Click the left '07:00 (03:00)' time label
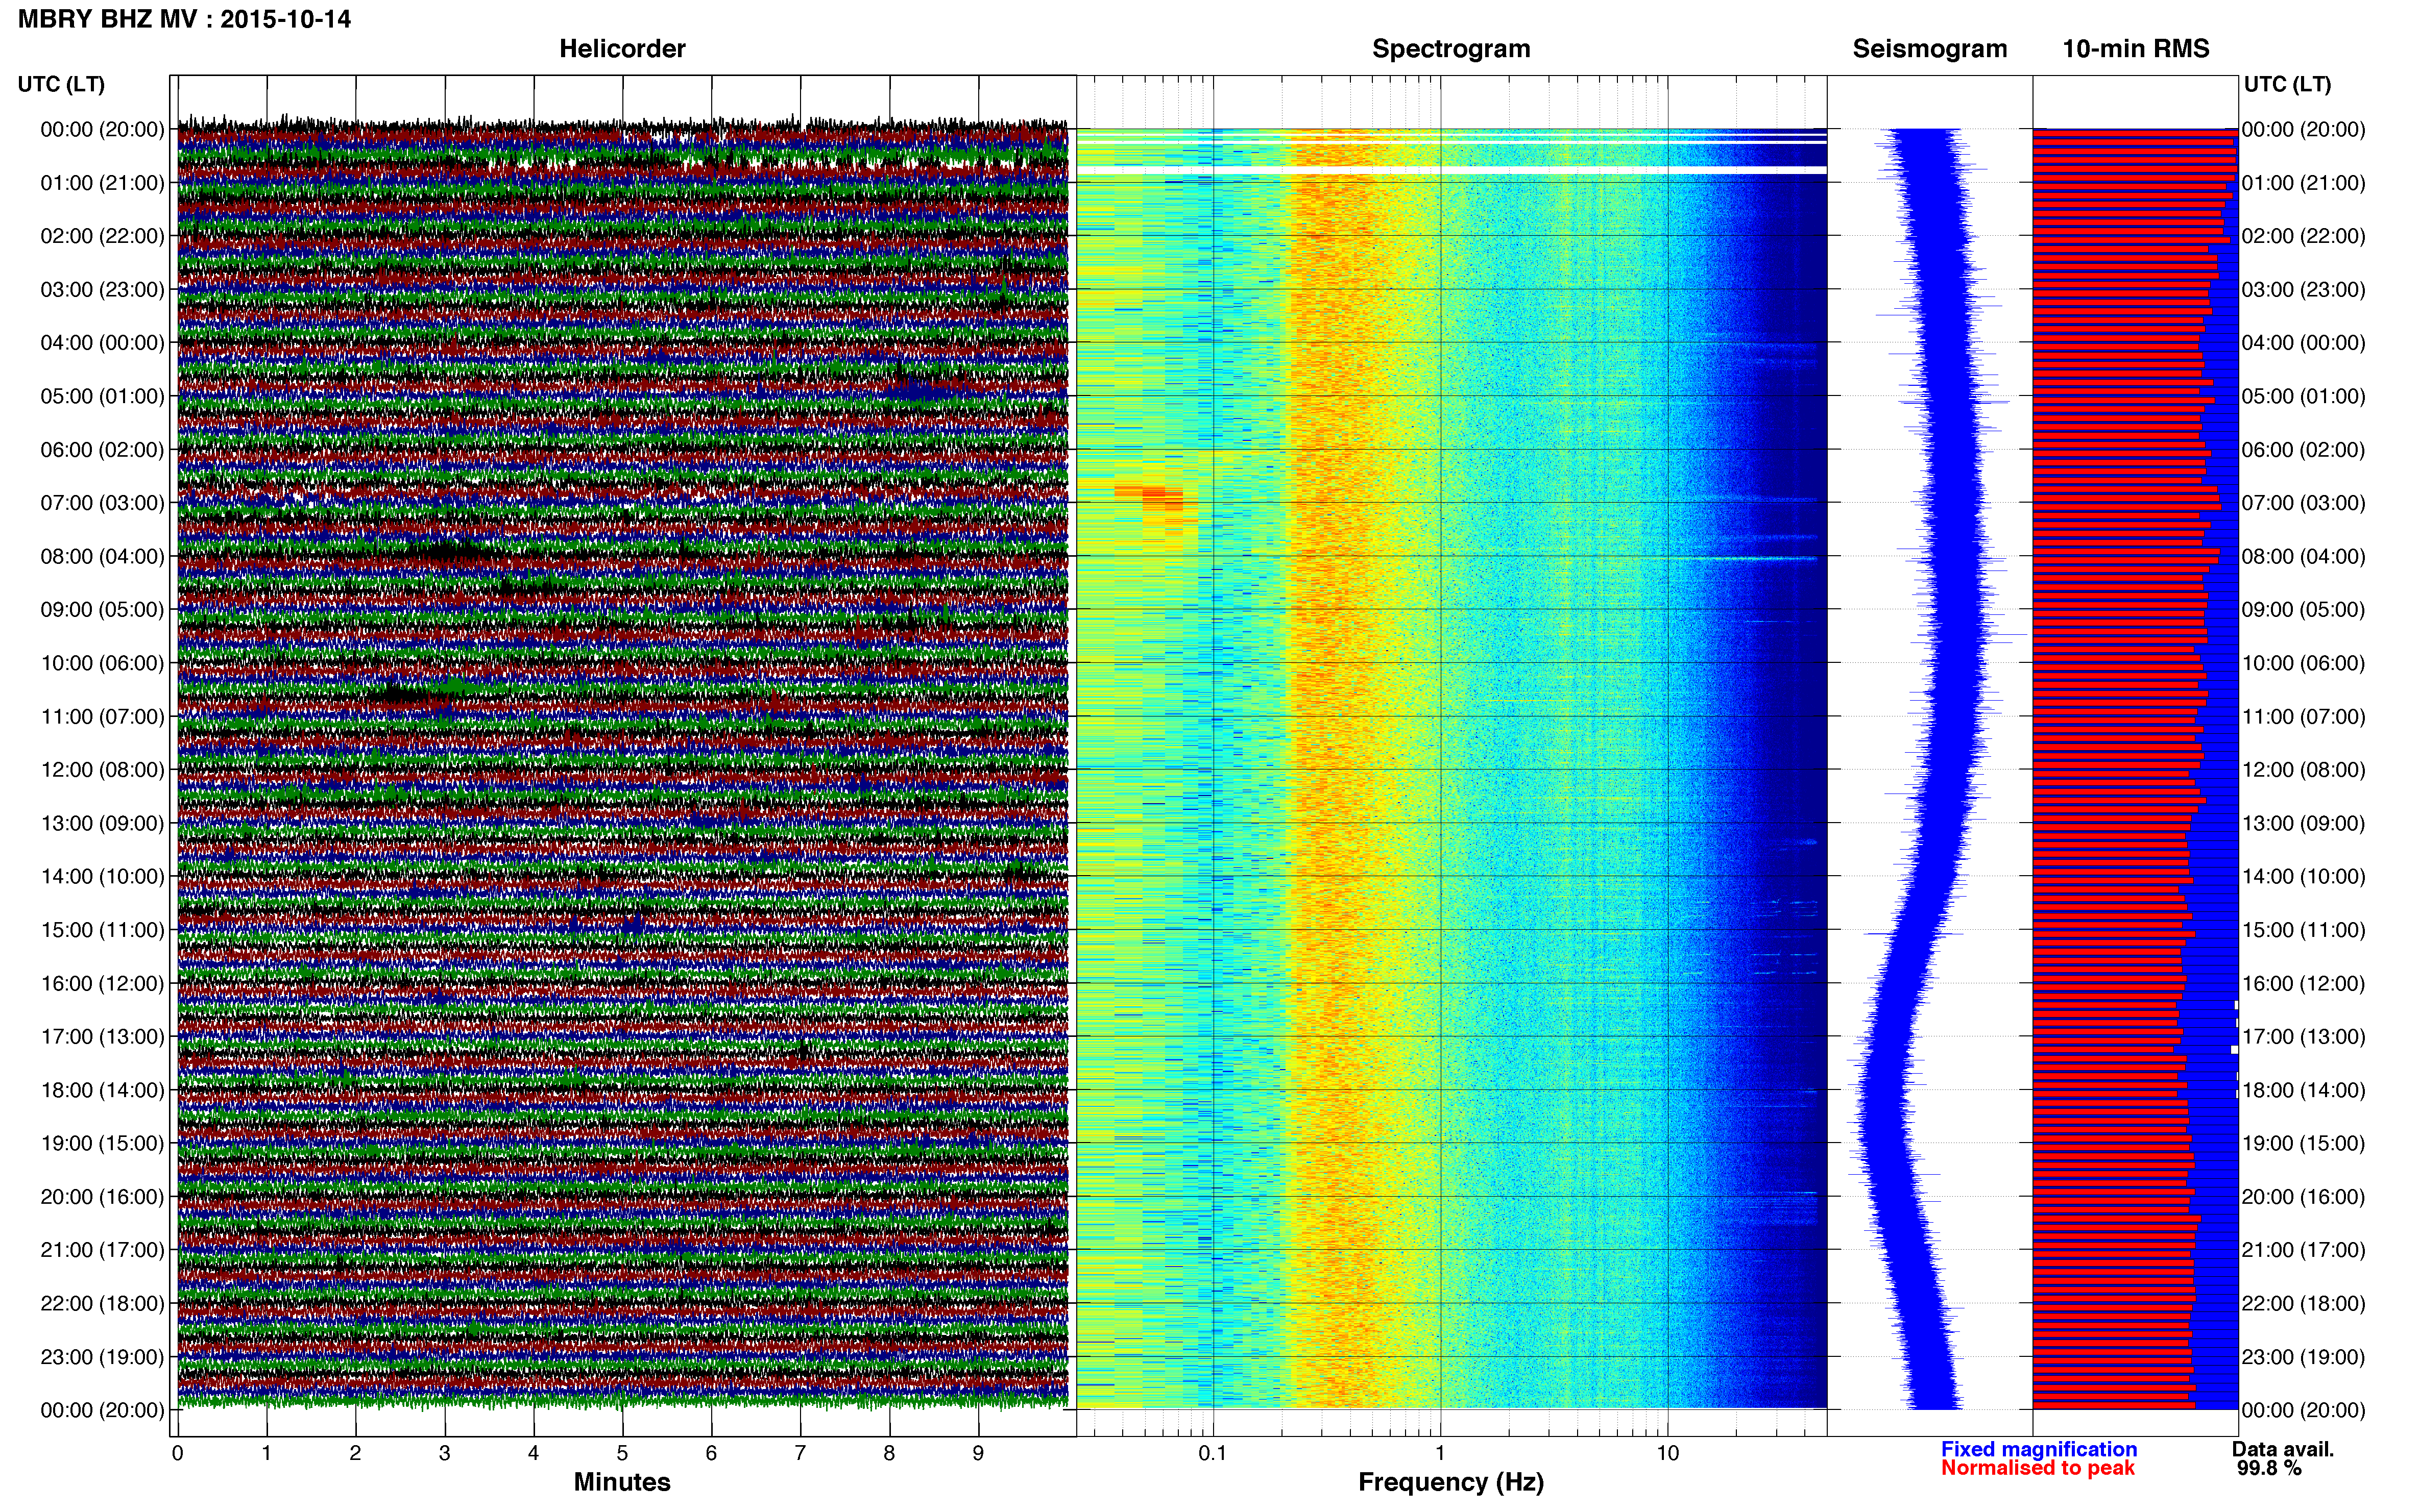Image resolution: width=2420 pixels, height=1512 pixels. pyautogui.click(x=102, y=503)
